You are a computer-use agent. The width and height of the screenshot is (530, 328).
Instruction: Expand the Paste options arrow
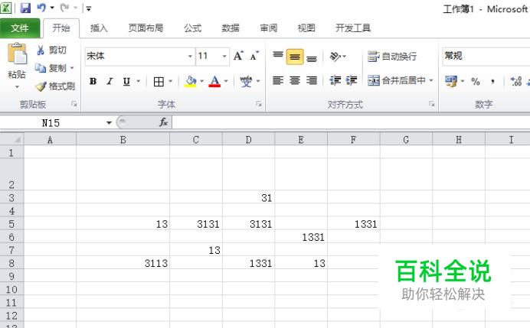17,87
